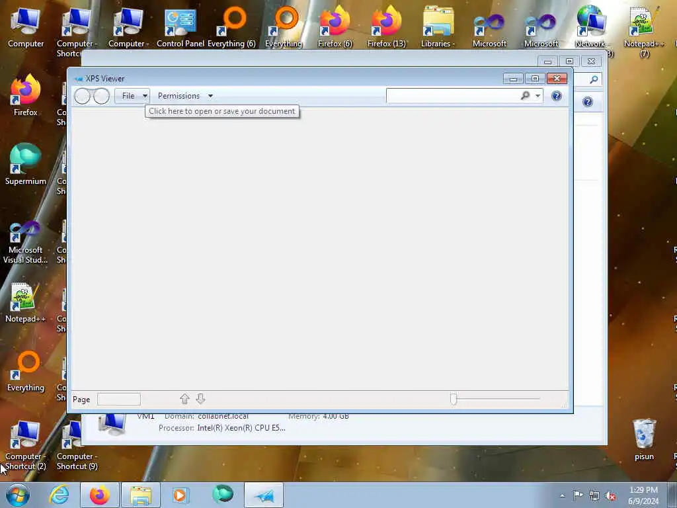This screenshot has height=508, width=677.
Task: Open Computer - Shortcut (2) icon
Action: [26, 446]
